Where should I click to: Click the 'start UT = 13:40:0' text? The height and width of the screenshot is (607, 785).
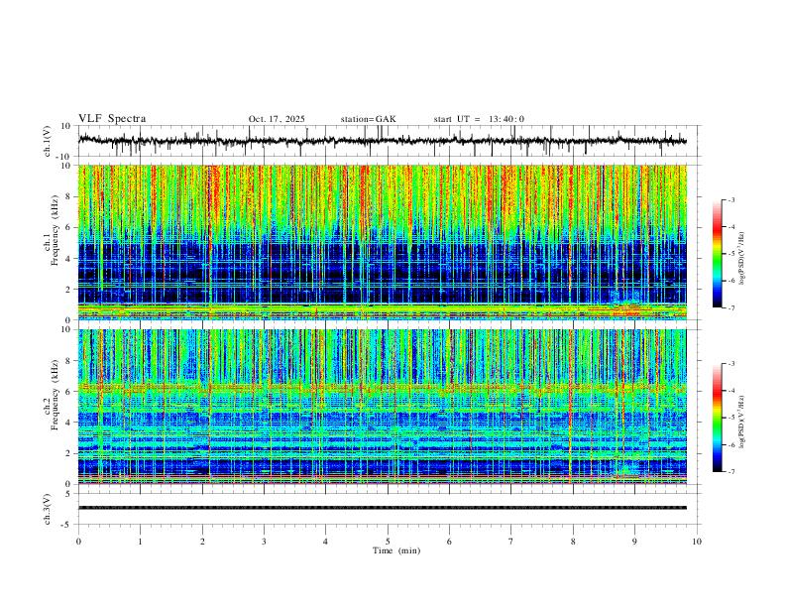(x=479, y=119)
